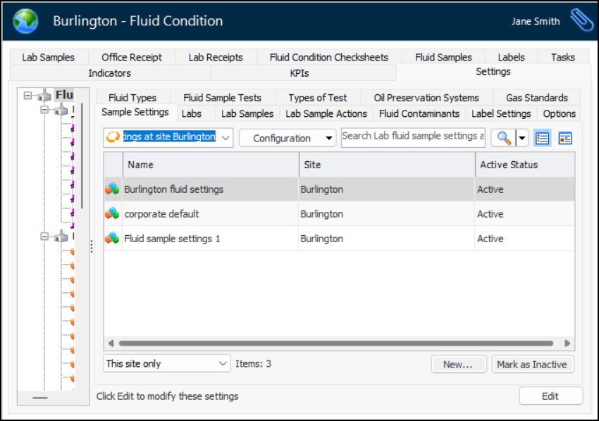Open the Office Receipt tab
The image size is (599, 421).
(132, 57)
